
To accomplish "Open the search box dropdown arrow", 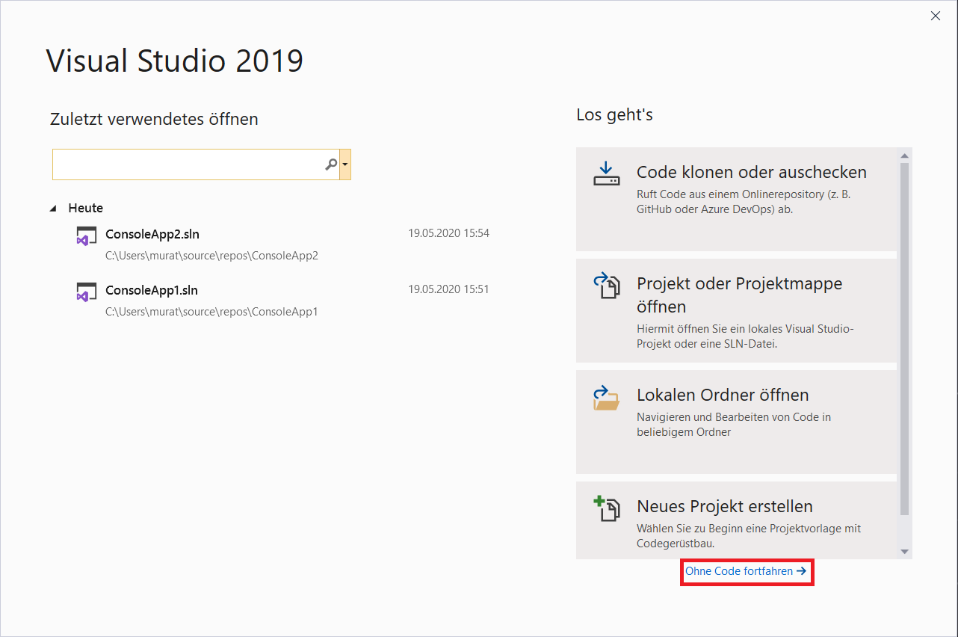I will click(x=345, y=164).
